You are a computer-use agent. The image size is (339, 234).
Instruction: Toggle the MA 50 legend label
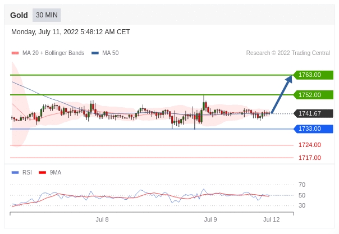coord(110,53)
